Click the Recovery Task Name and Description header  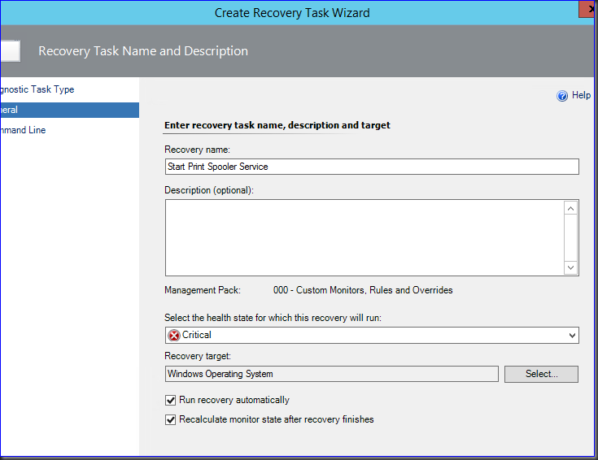coord(143,51)
